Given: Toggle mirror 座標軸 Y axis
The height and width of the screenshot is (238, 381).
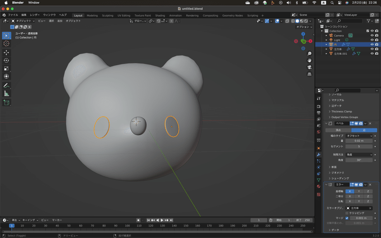Looking at the screenshot, I should [359, 191].
